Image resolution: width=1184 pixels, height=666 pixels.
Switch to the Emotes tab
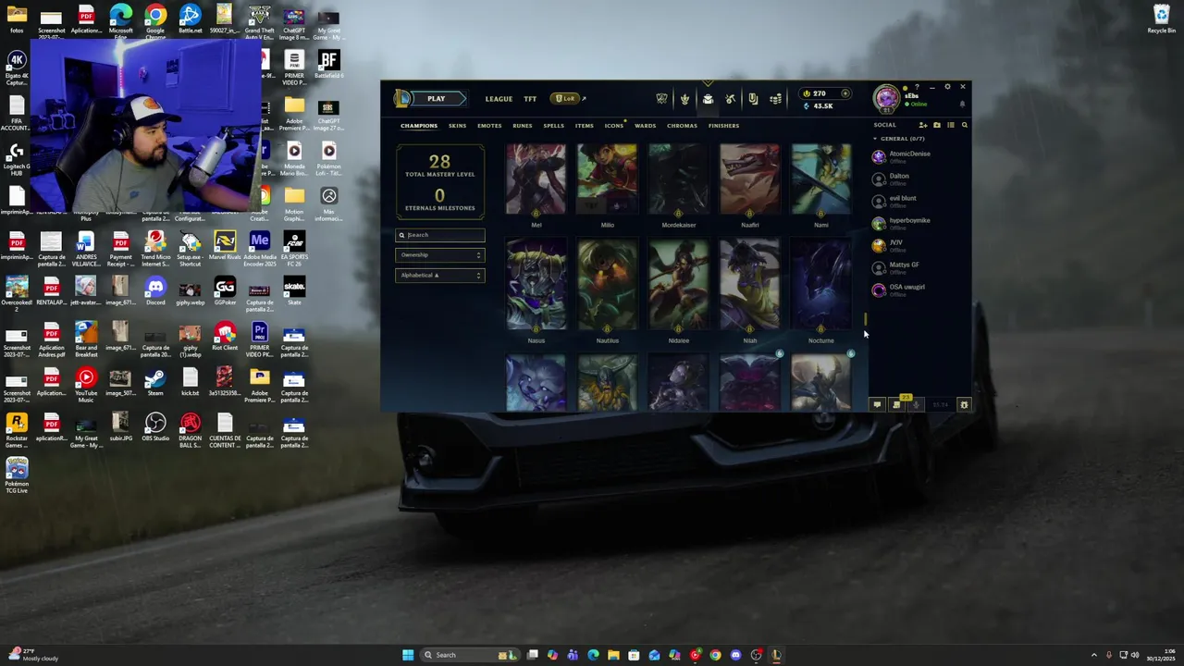pyautogui.click(x=489, y=126)
